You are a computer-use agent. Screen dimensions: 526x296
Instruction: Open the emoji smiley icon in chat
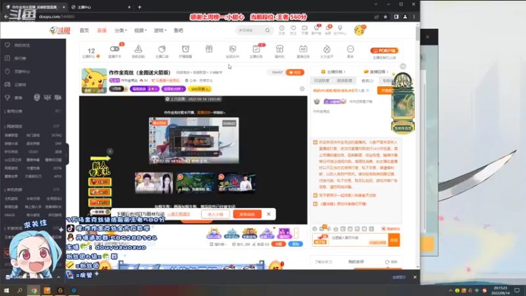coord(315,229)
